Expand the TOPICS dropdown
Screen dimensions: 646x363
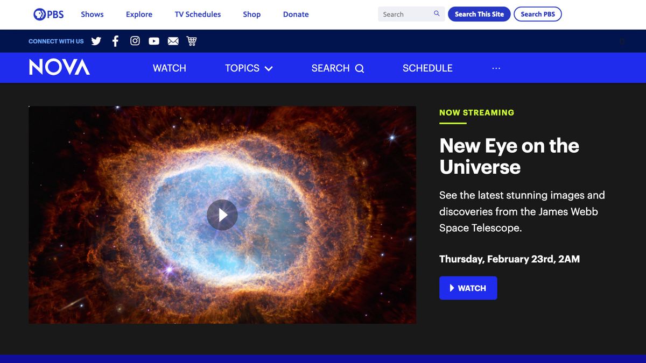(249, 68)
